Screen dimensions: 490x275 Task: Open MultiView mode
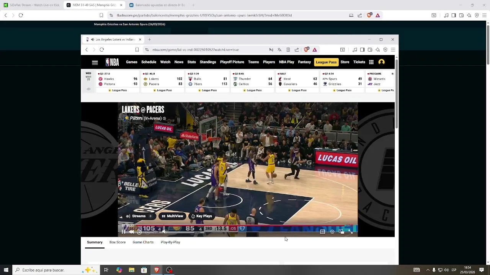point(172,216)
